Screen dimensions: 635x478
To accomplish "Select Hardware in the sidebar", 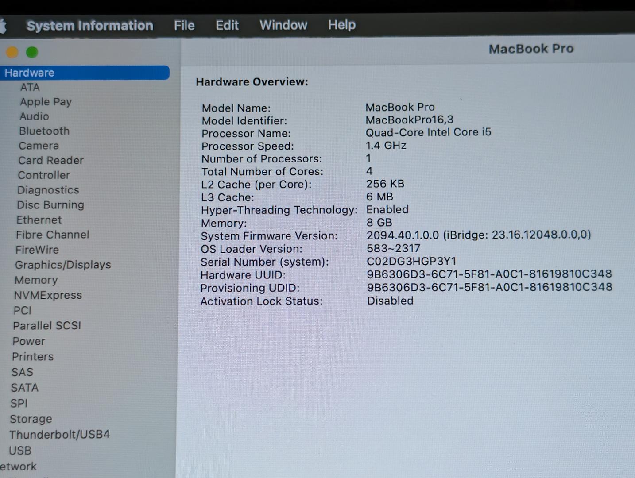I will pos(85,73).
